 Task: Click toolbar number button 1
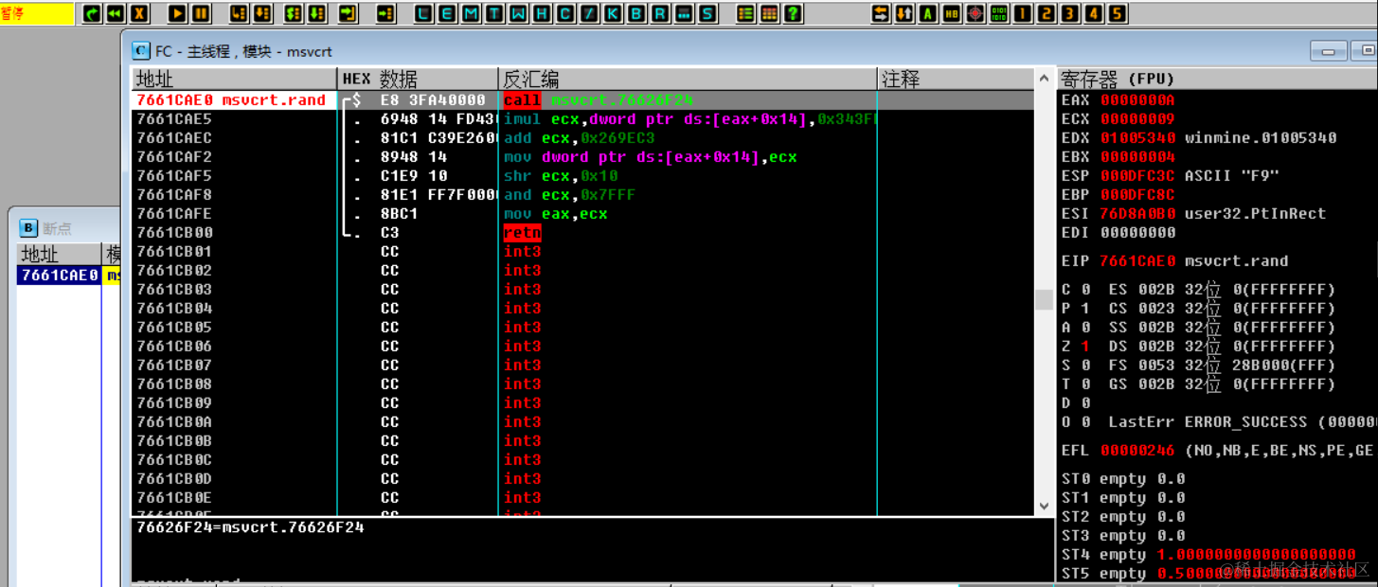[1023, 13]
